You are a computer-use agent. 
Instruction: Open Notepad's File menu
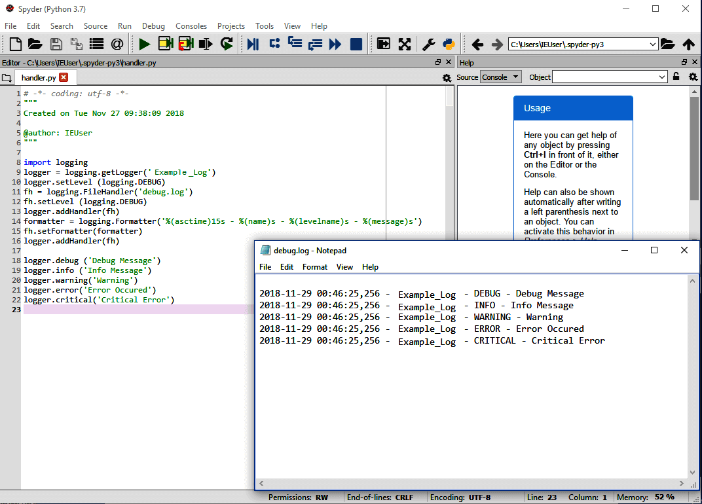click(265, 267)
